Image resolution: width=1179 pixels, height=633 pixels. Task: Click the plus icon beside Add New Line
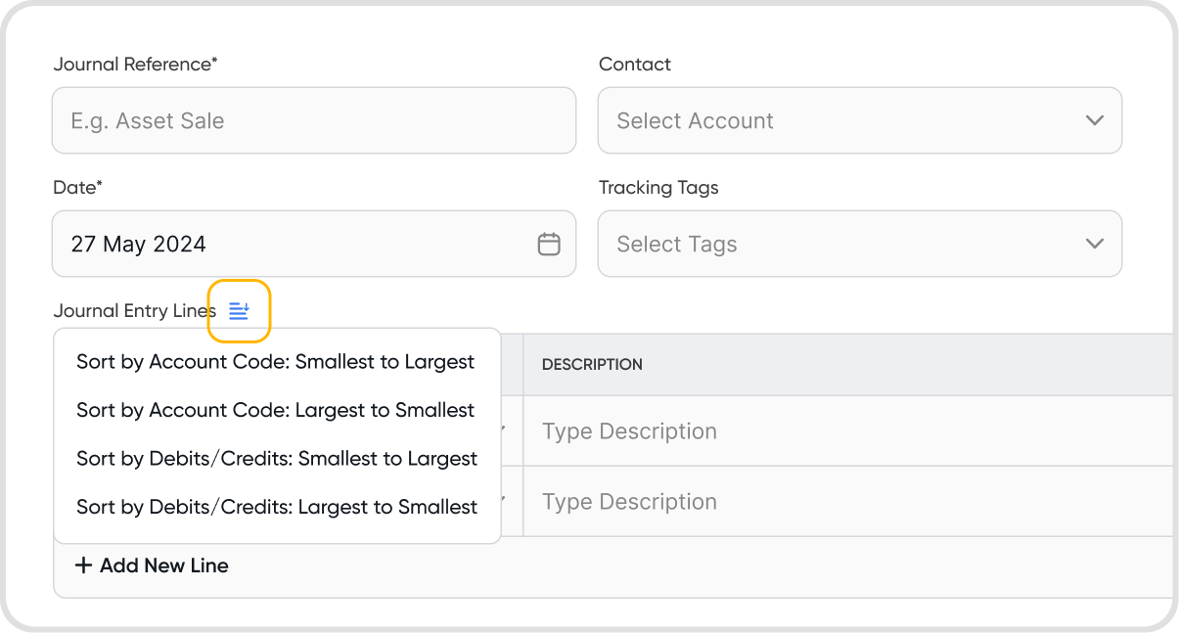coord(83,565)
